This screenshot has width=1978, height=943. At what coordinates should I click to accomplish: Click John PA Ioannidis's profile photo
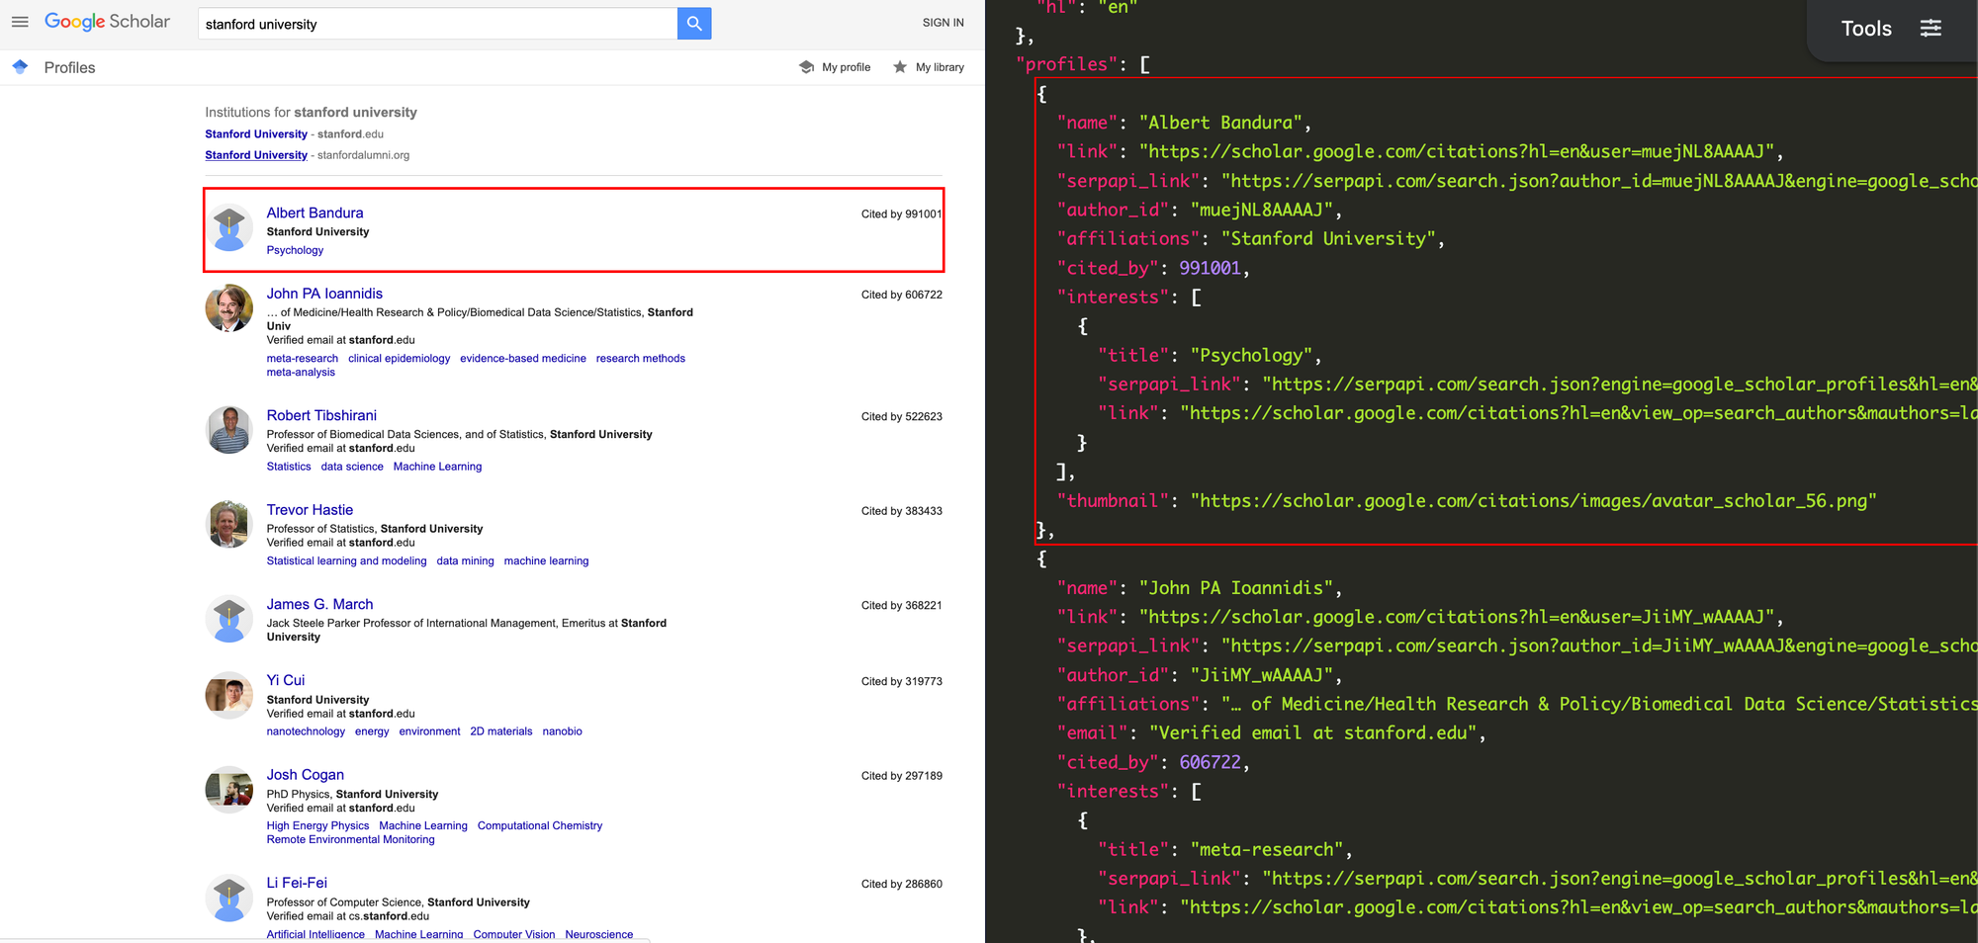pyautogui.click(x=229, y=308)
